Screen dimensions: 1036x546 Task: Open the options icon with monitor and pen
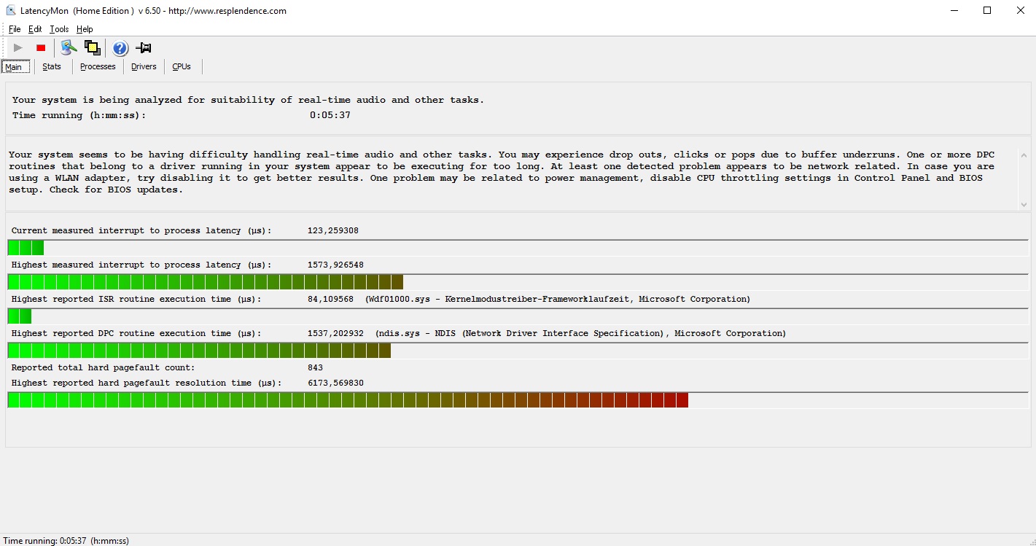point(69,48)
